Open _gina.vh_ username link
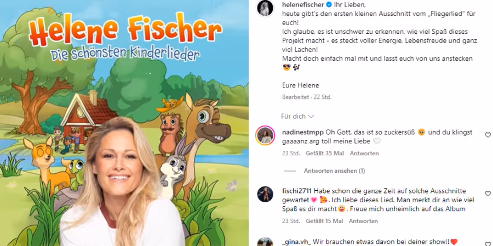493x246 pixels. click(x=296, y=241)
